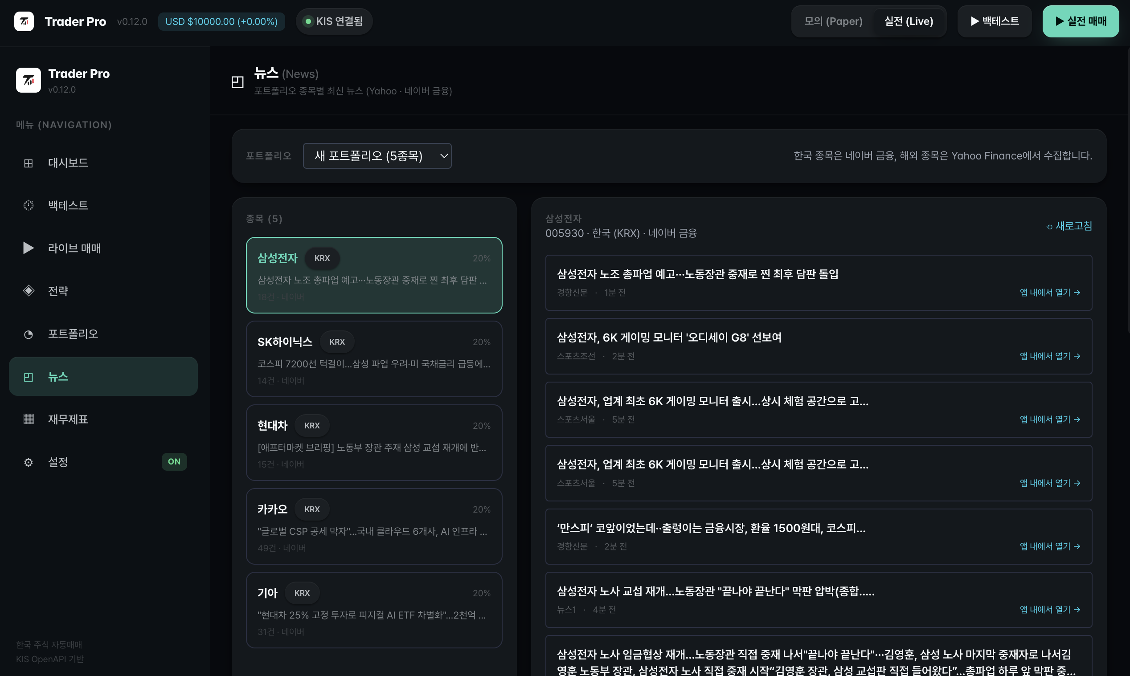This screenshot has height=676, width=1130.
Task: Open 대시보드 from the navigation menu
Action: (x=103, y=163)
